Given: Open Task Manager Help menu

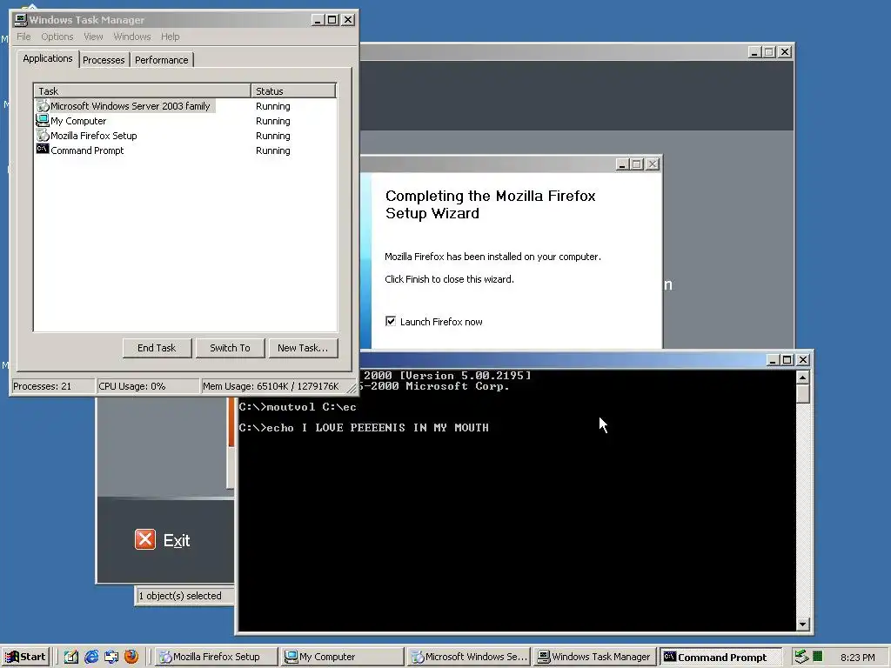Looking at the screenshot, I should pos(170,37).
